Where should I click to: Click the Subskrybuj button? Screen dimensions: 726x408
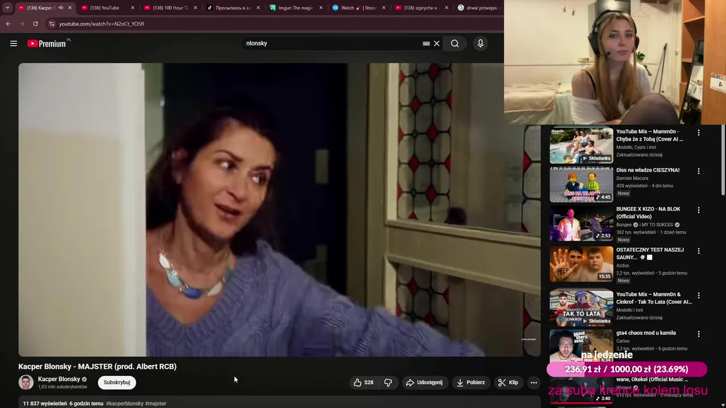point(117,382)
